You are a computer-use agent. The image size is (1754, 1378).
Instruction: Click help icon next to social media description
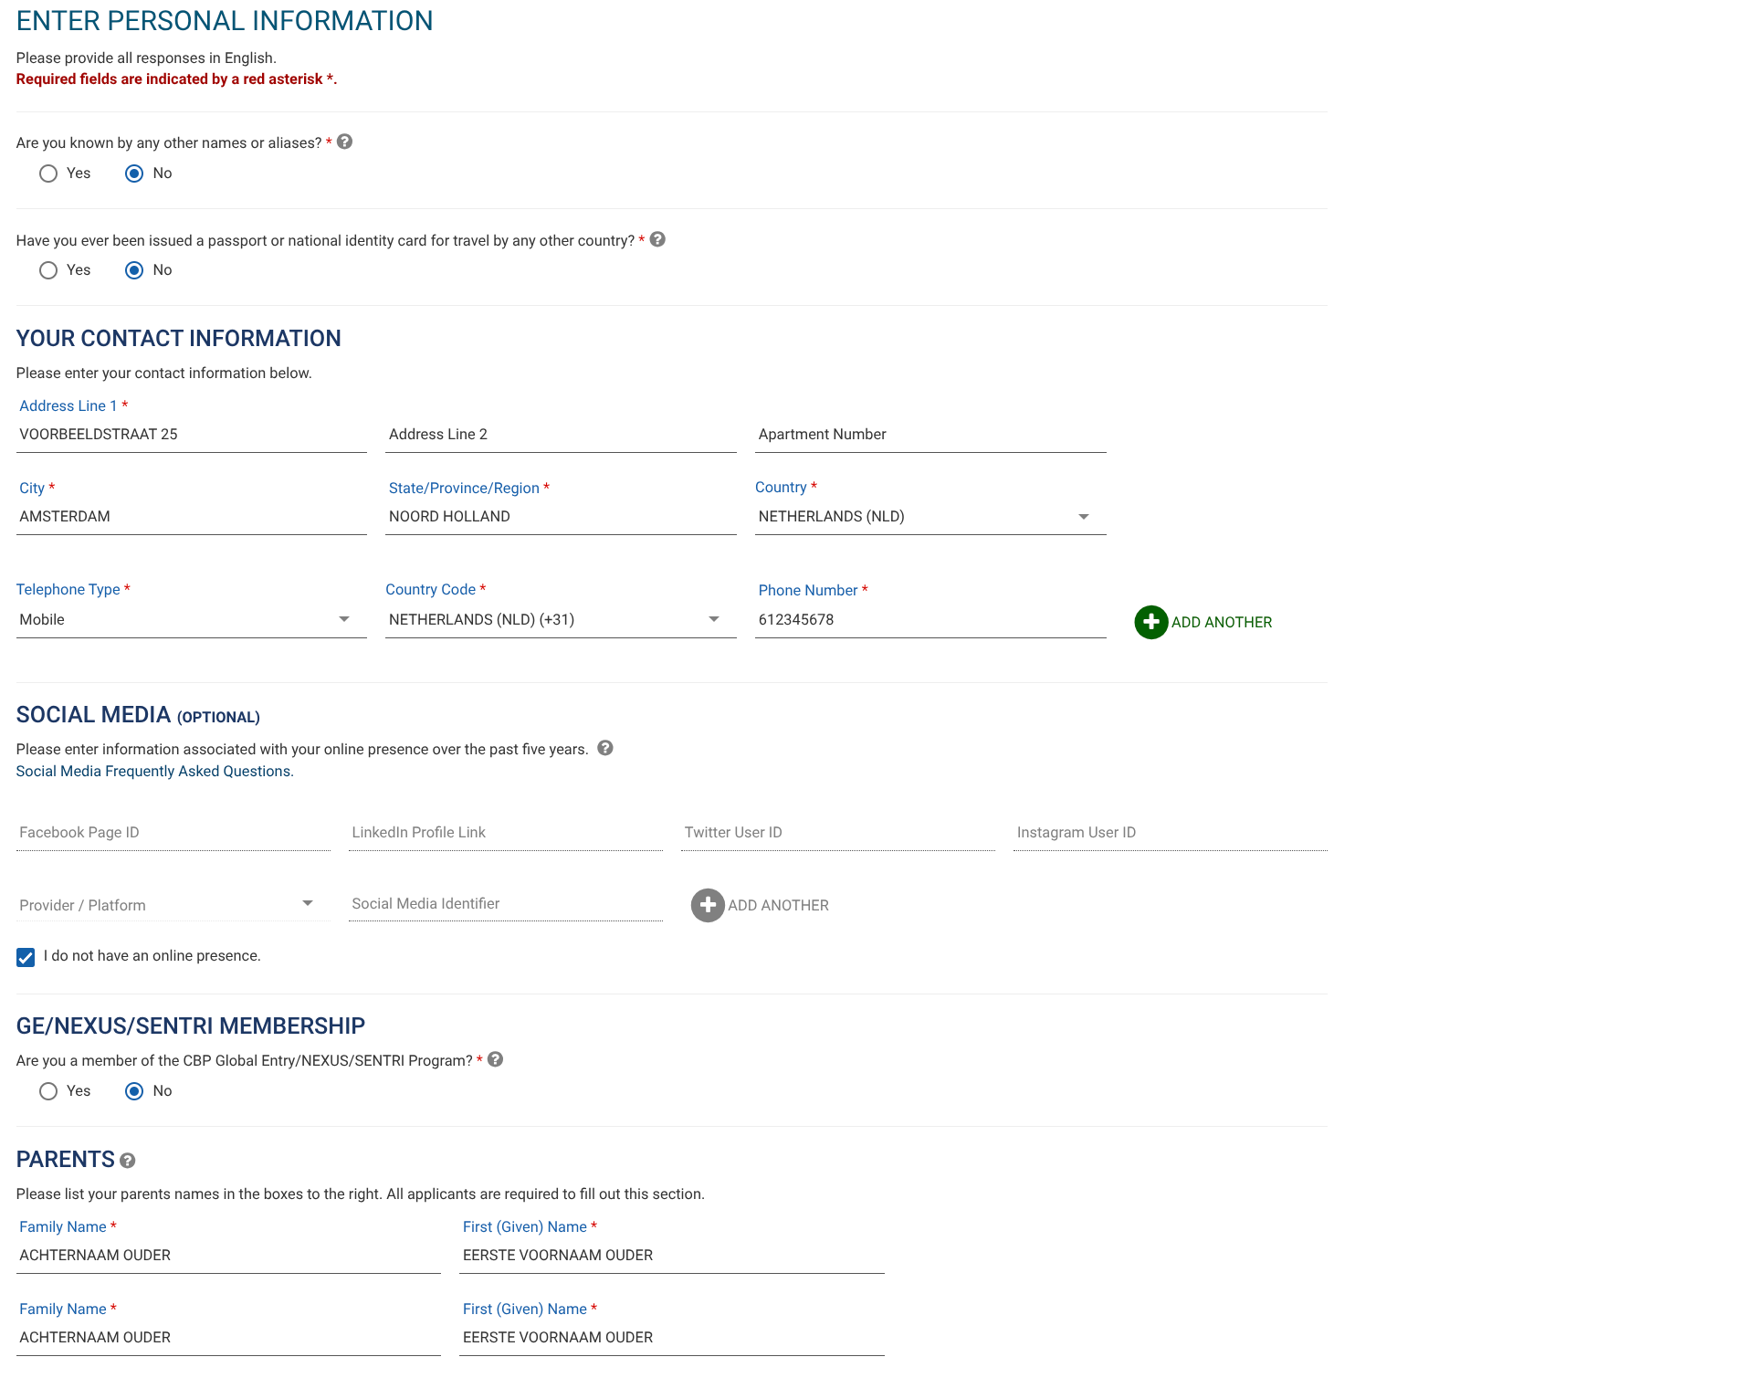605,748
